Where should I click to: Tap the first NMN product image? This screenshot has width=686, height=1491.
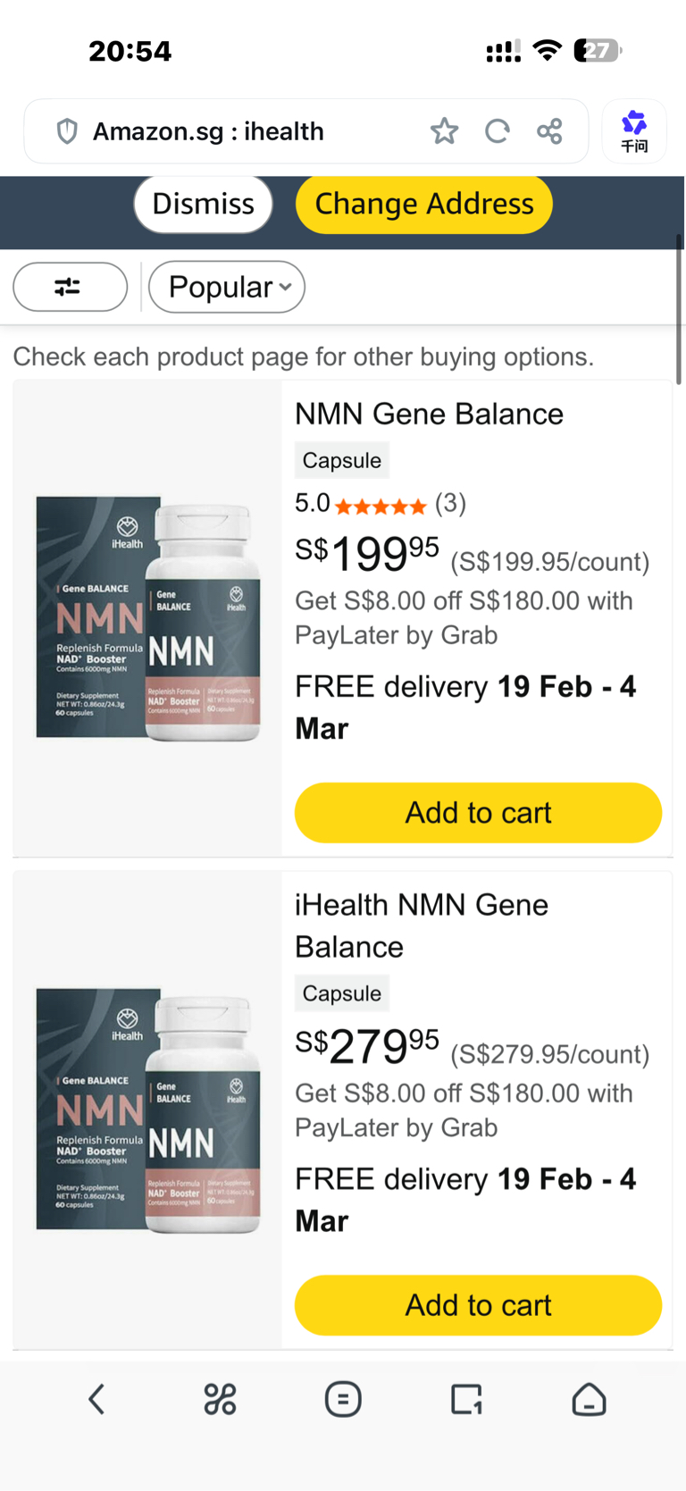click(x=147, y=618)
